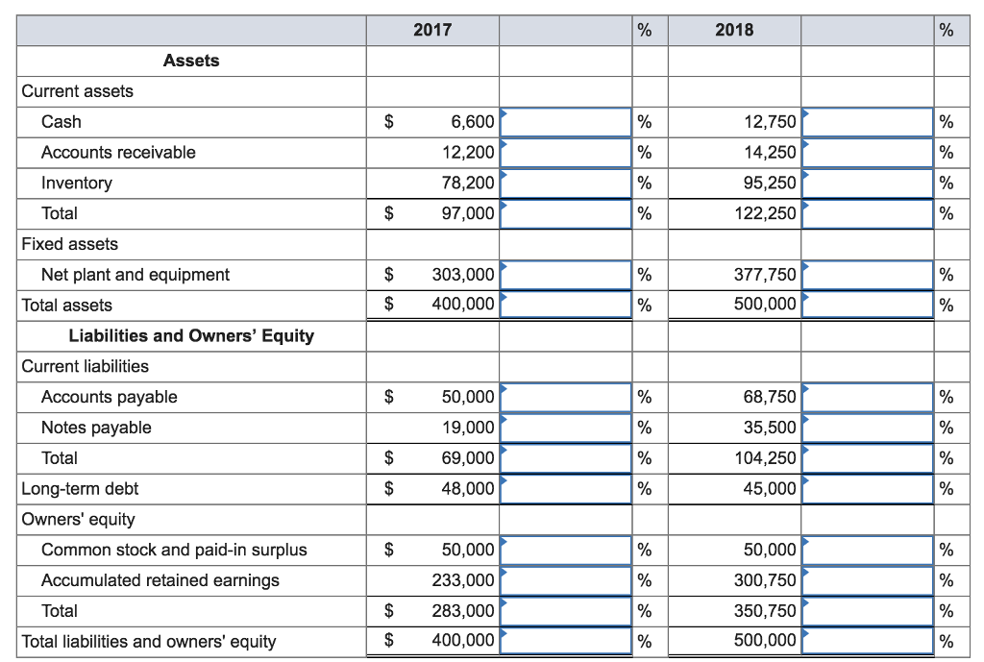Click the Inventory value 78,200
This screenshot has width=984, height=662.
click(x=468, y=184)
